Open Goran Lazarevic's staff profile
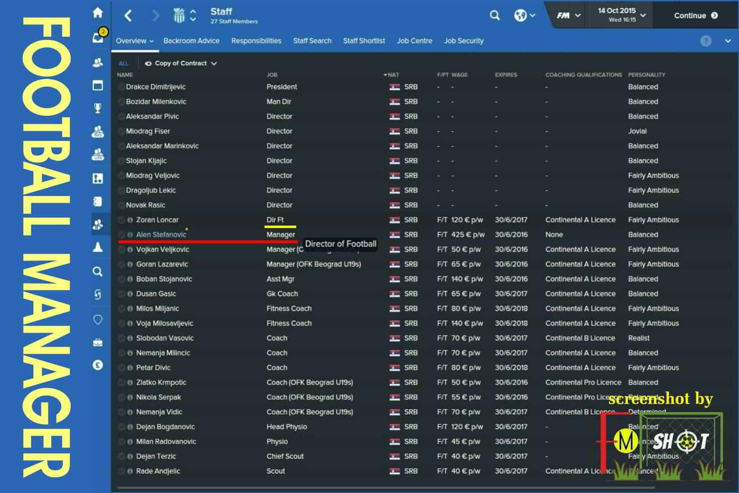The image size is (739, 493). pyautogui.click(x=162, y=265)
